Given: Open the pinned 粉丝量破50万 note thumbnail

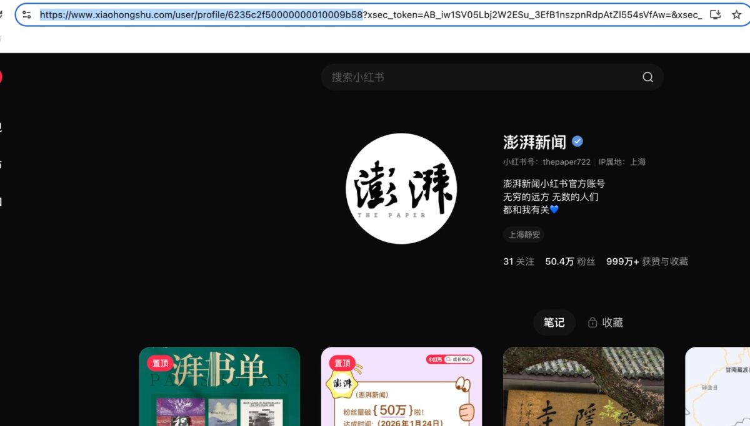Looking at the screenshot, I should pyautogui.click(x=401, y=387).
